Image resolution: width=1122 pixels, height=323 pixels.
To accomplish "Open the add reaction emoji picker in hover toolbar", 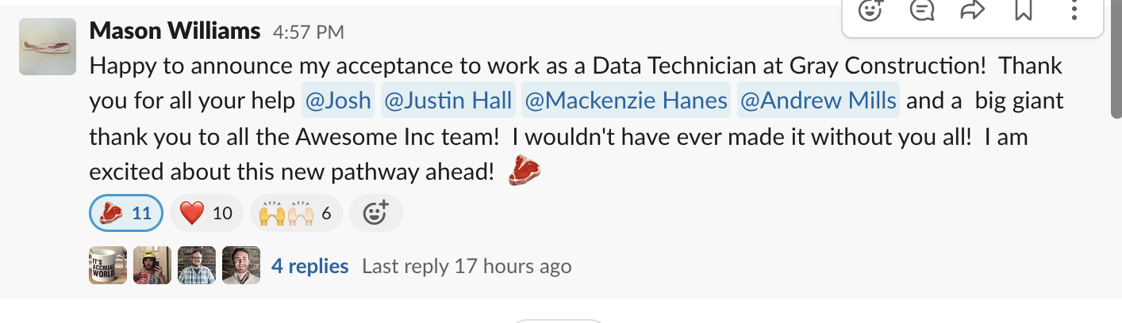I will pos(870,10).
